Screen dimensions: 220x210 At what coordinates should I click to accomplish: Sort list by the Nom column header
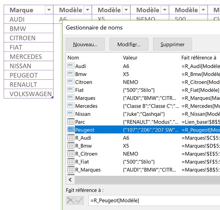click(94, 57)
